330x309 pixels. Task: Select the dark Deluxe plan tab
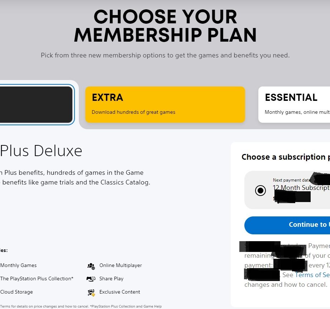(x=36, y=104)
